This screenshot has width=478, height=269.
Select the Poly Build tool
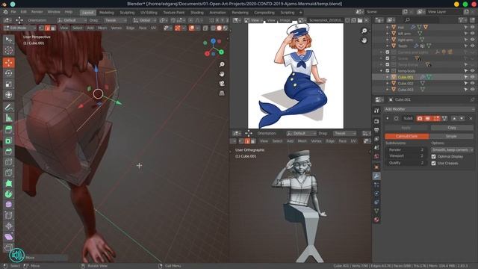click(8, 183)
